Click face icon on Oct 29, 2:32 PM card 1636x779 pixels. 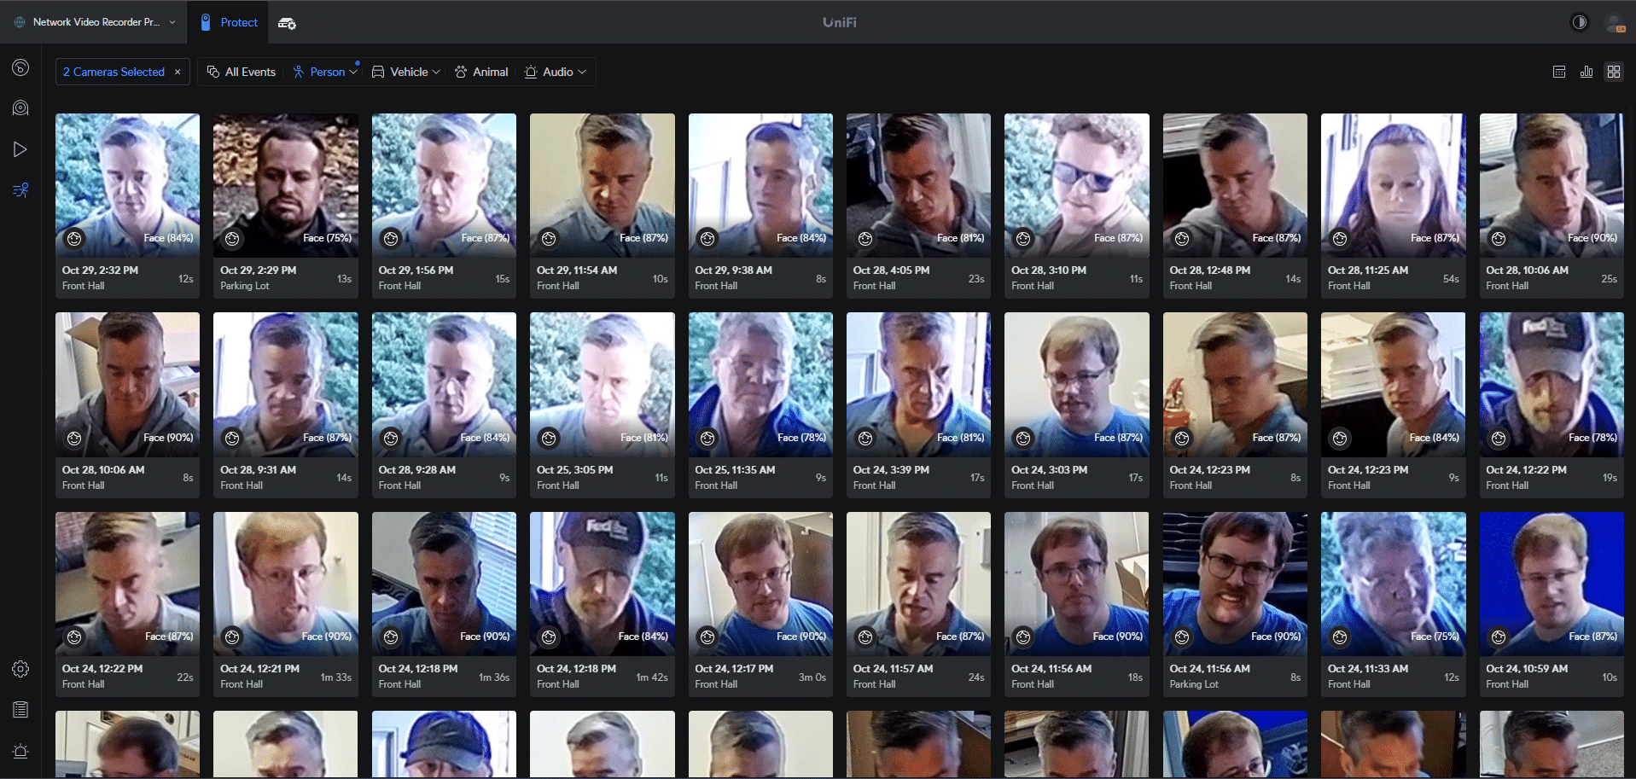[74, 239]
